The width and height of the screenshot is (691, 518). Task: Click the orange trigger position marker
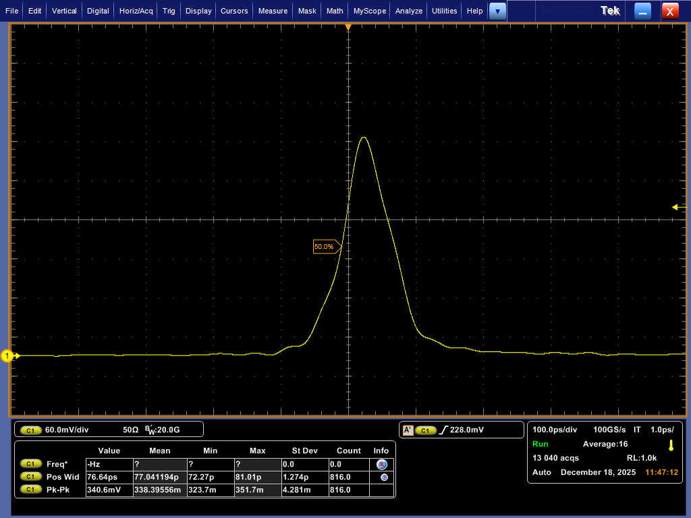pyautogui.click(x=348, y=28)
